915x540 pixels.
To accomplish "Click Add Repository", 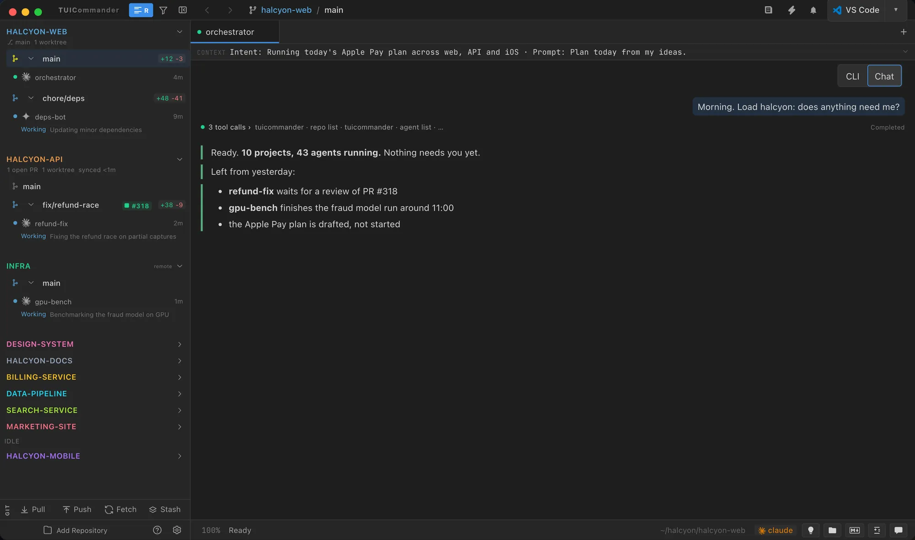I will pyautogui.click(x=75, y=530).
